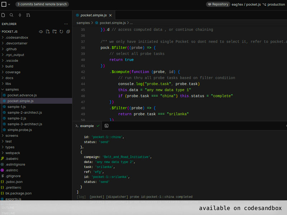Open the Source Control view
Image resolution: width=287 pixels, height=215 pixels.
point(20,15)
